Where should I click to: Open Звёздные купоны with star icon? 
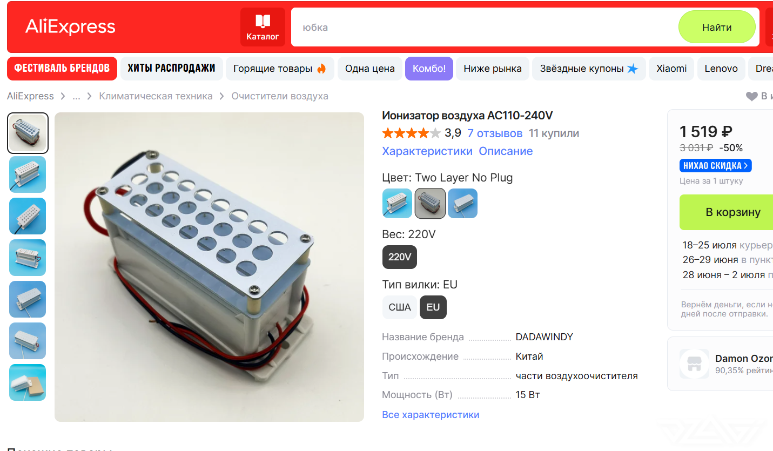pos(589,69)
